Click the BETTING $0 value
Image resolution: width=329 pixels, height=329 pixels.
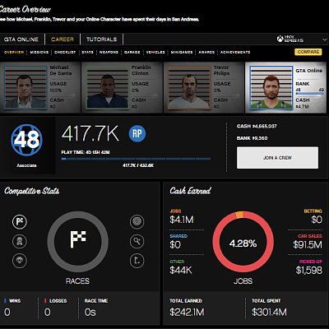[x=317, y=220]
